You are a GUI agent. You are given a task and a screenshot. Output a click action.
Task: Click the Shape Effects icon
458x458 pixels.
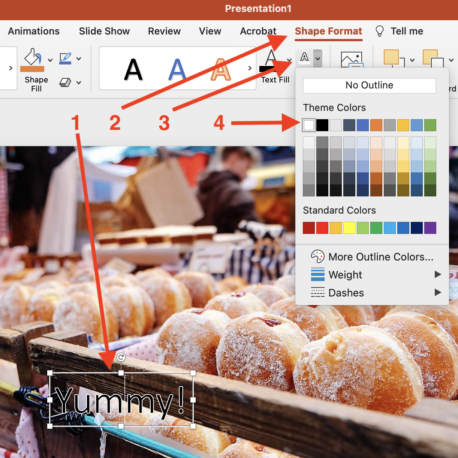pos(65,82)
